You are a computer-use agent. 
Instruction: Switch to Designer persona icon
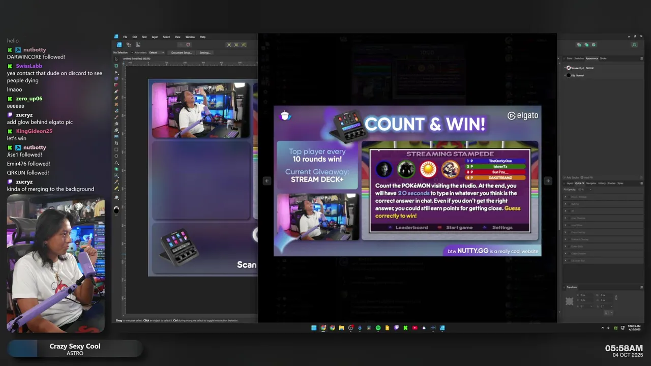pos(119,45)
